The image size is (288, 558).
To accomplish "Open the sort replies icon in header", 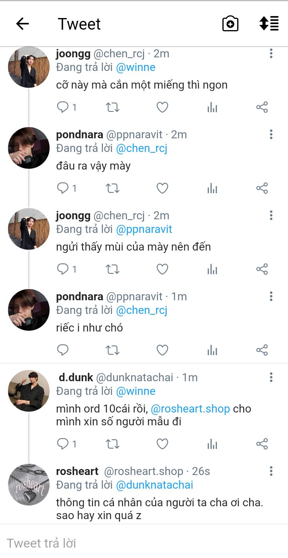I will pyautogui.click(x=269, y=24).
